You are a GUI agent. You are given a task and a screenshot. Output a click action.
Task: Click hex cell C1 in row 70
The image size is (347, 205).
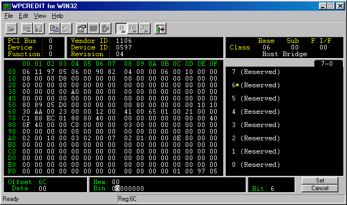click(x=26, y=118)
